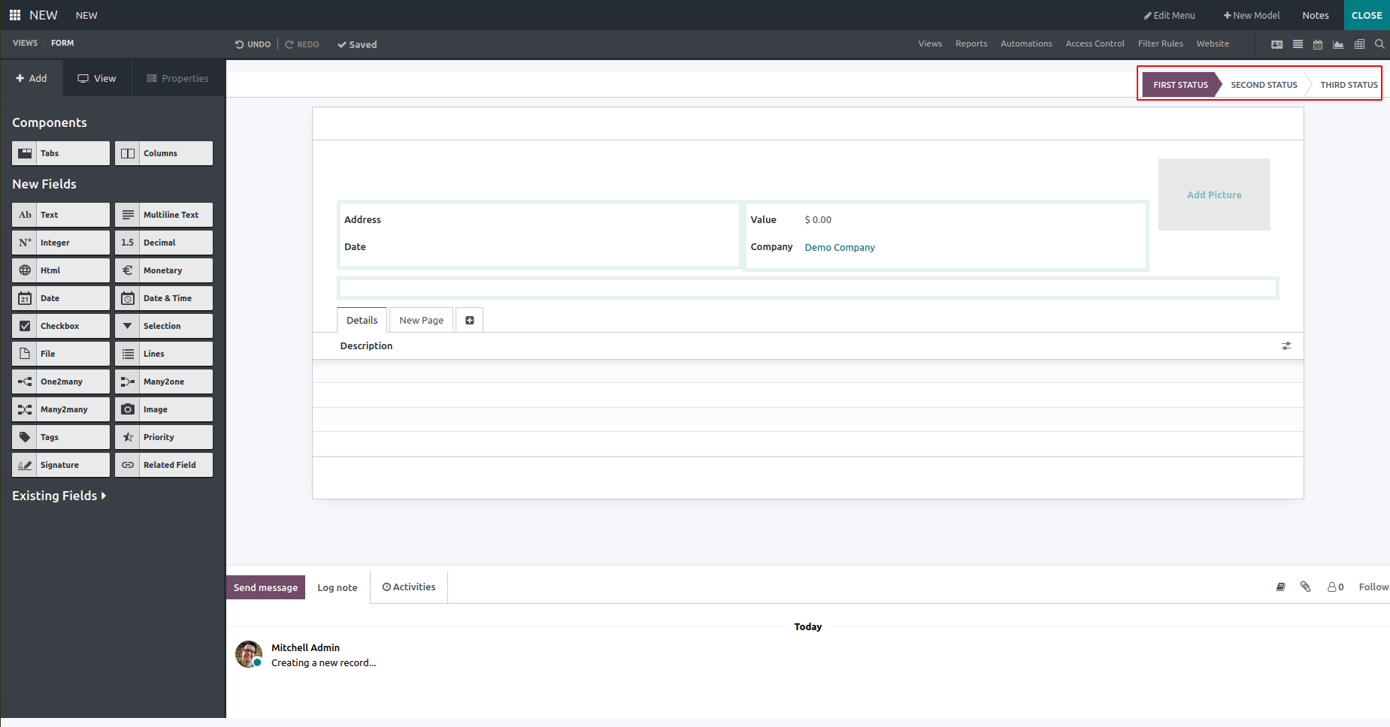Pick the Selection field component

tap(164, 326)
